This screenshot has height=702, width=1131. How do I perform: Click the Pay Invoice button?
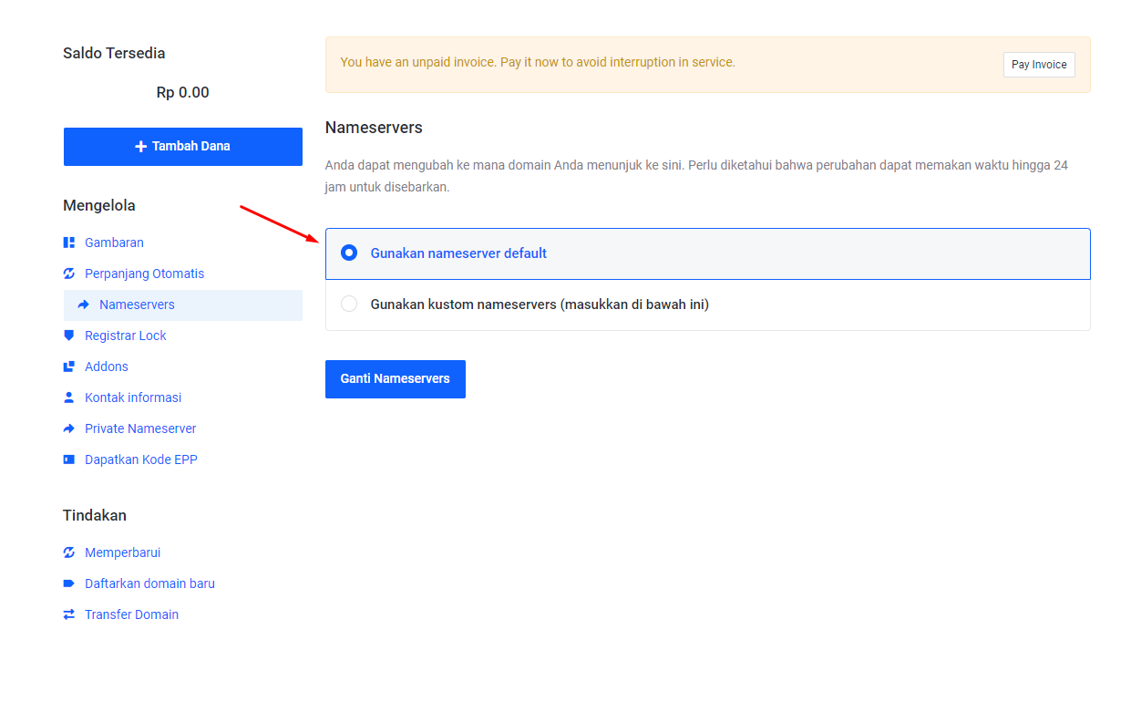1039,65
